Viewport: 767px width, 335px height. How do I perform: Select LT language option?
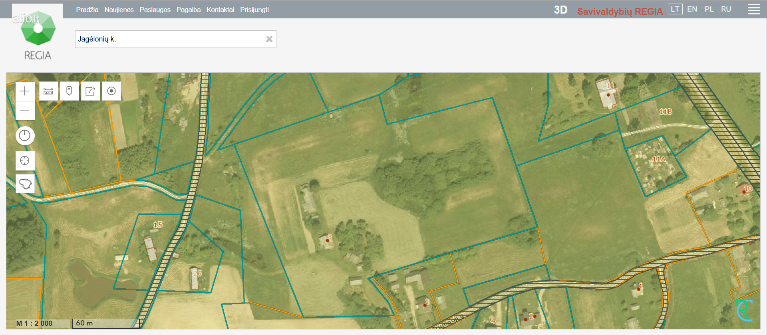[675, 9]
